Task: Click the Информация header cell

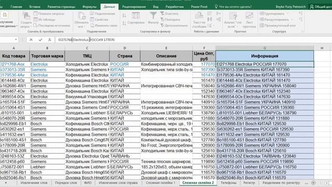Action: coord(265,56)
